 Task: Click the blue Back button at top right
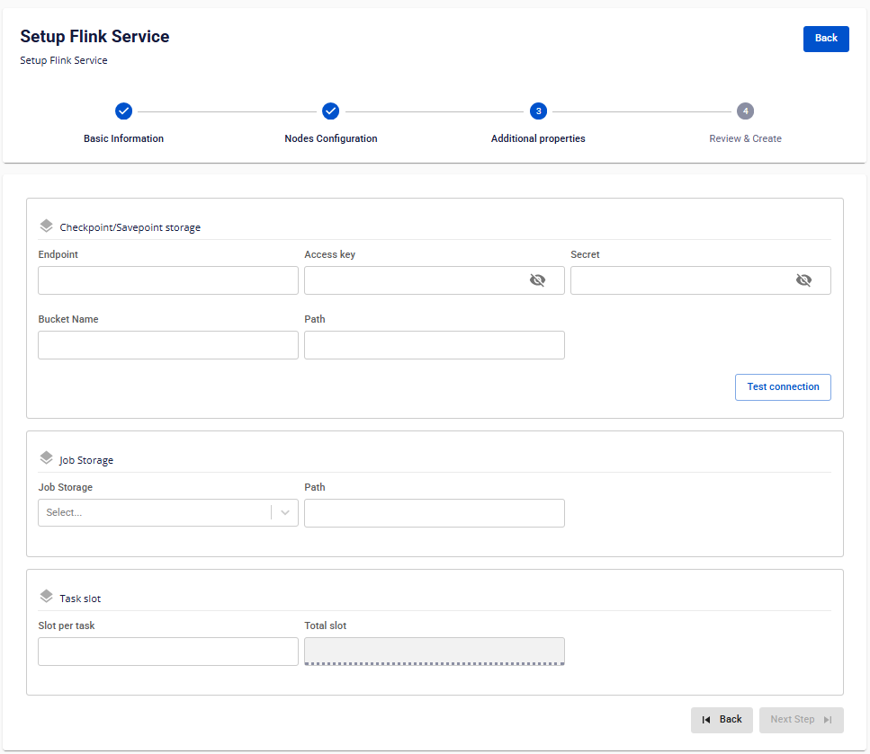tap(826, 39)
